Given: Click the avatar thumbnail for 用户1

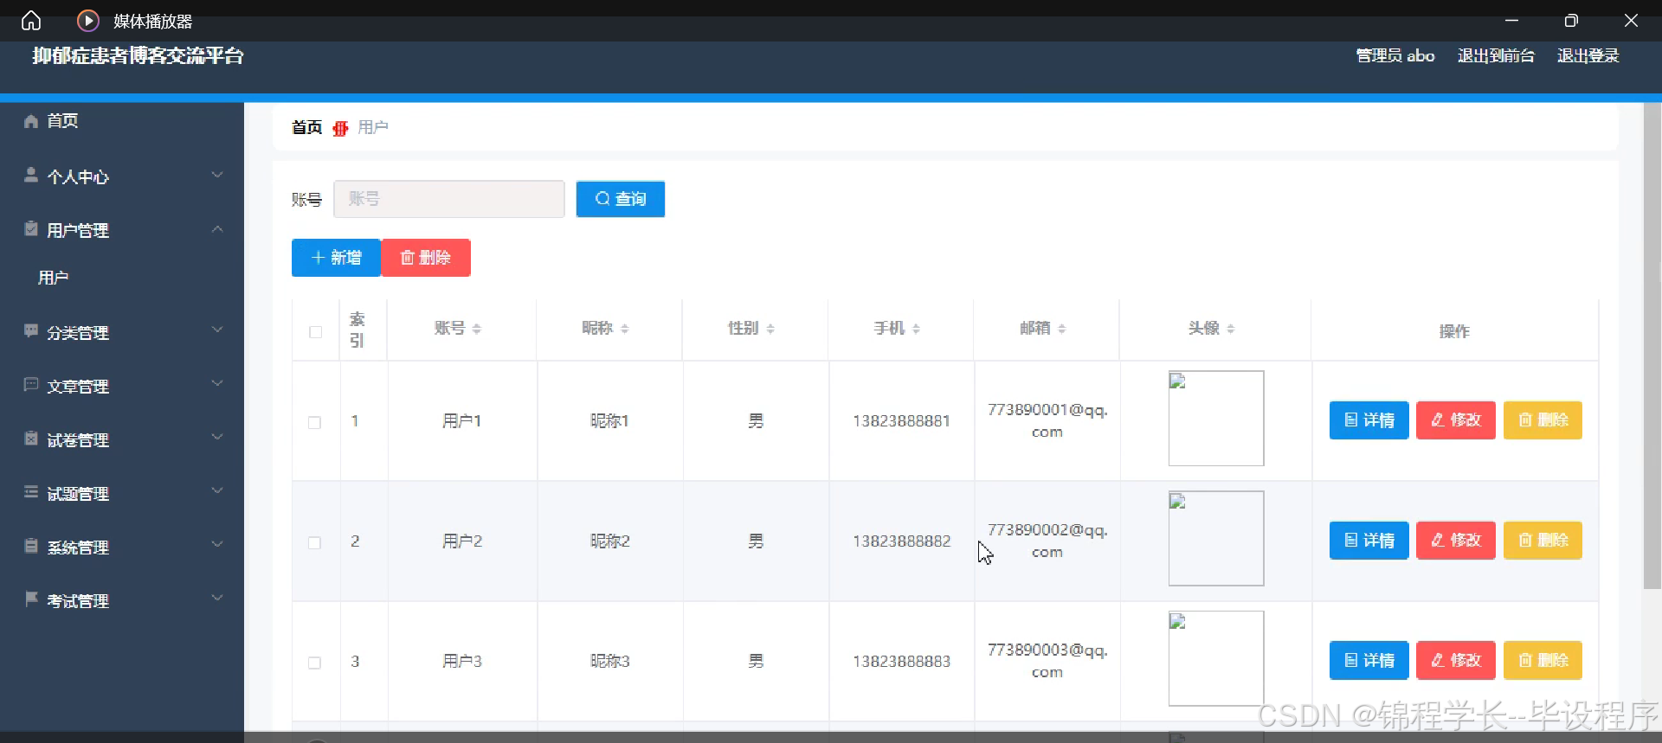Looking at the screenshot, I should pyautogui.click(x=1216, y=419).
